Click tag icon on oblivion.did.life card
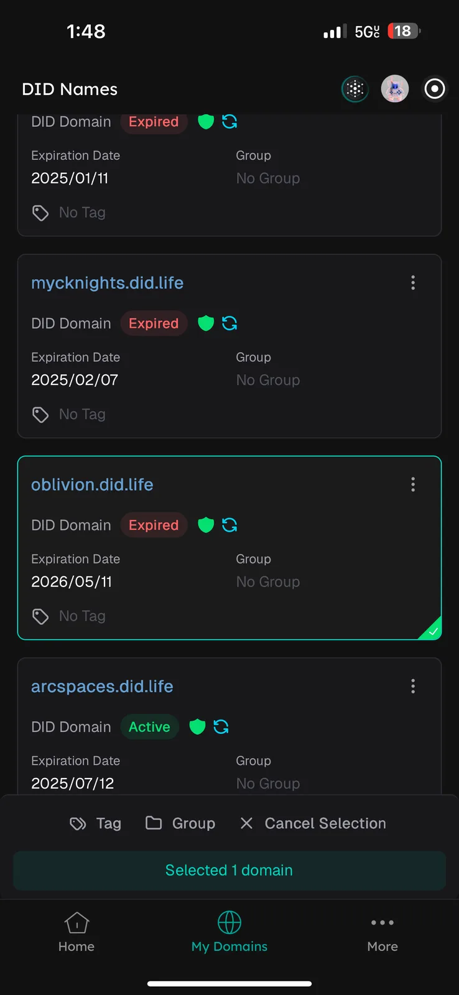459x995 pixels. tap(40, 616)
